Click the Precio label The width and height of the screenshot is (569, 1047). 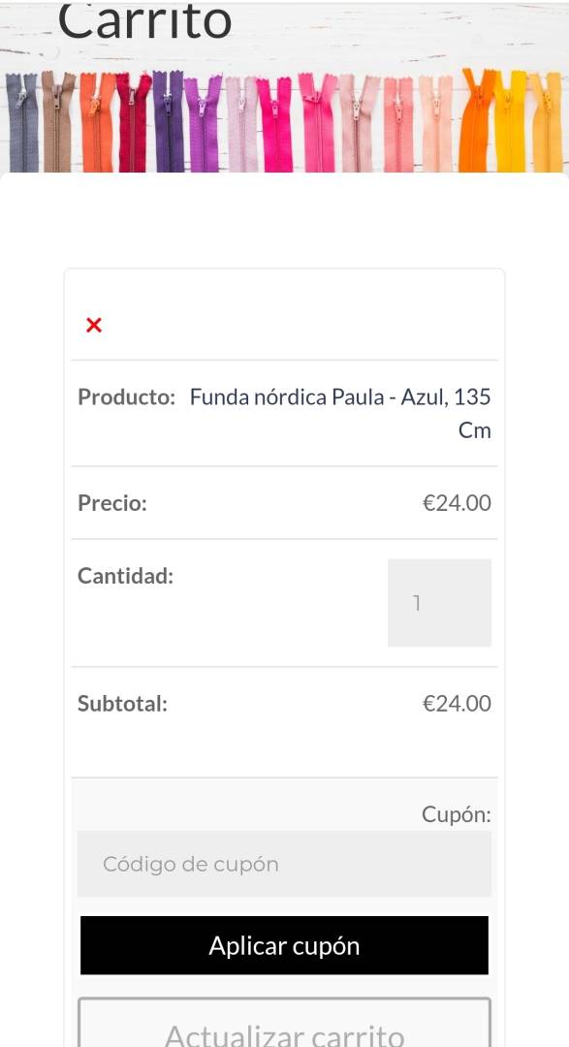[112, 503]
